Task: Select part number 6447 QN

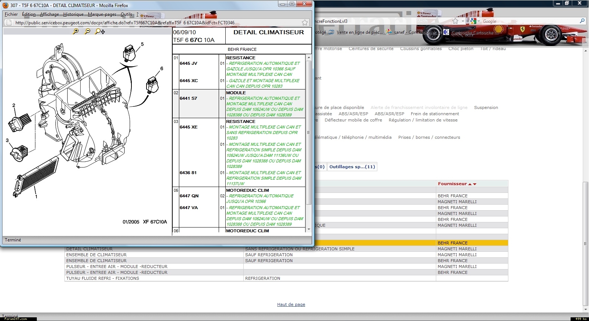Action: [x=189, y=196]
